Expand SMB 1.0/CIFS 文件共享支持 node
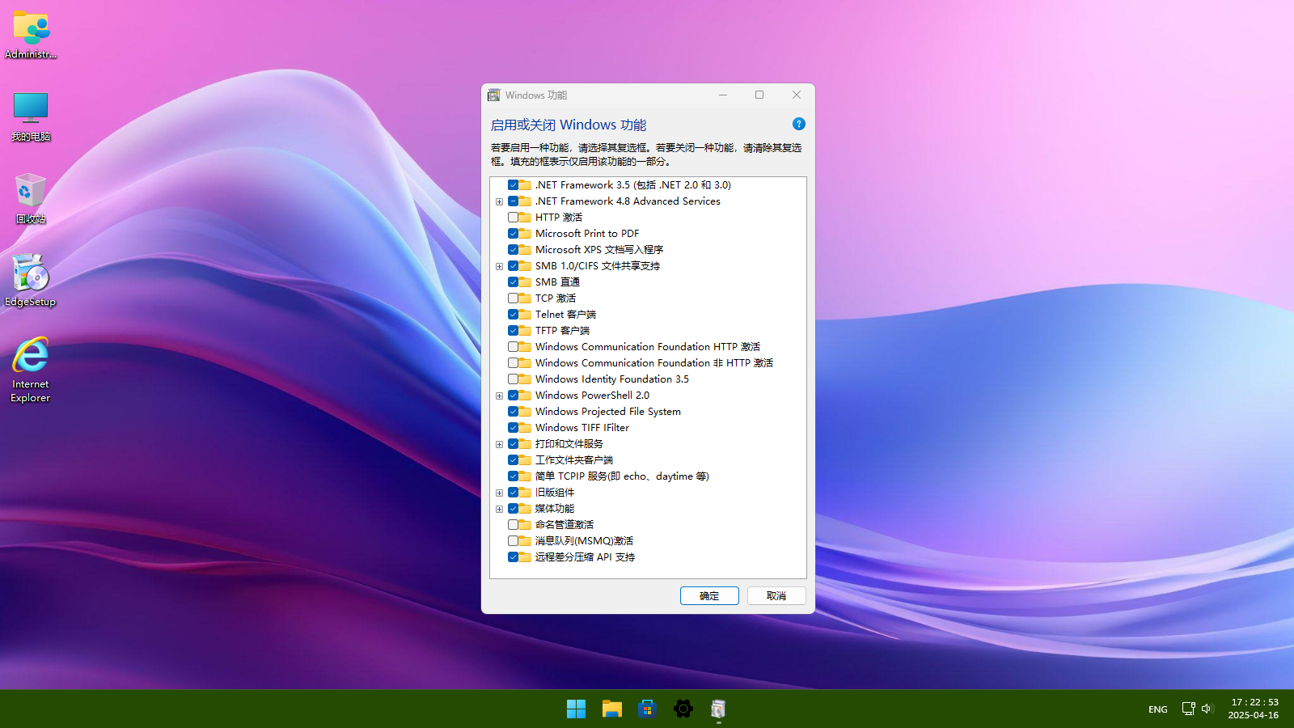1294x728 pixels. (x=500, y=266)
